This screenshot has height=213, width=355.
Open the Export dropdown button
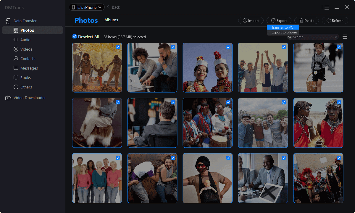(x=279, y=20)
